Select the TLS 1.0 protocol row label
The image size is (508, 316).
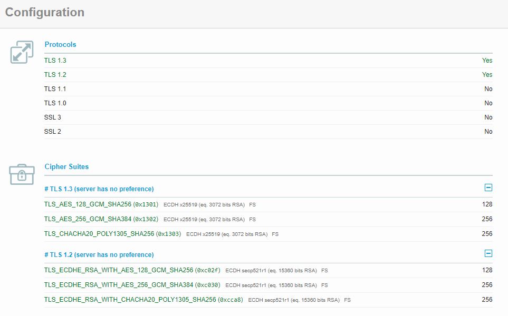(x=55, y=103)
